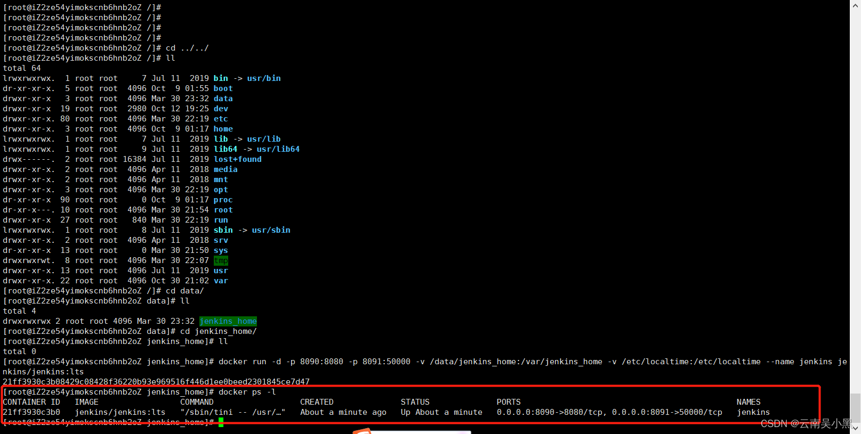Click the scrollbar up arrow
This screenshot has height=434, width=861.
855,4
